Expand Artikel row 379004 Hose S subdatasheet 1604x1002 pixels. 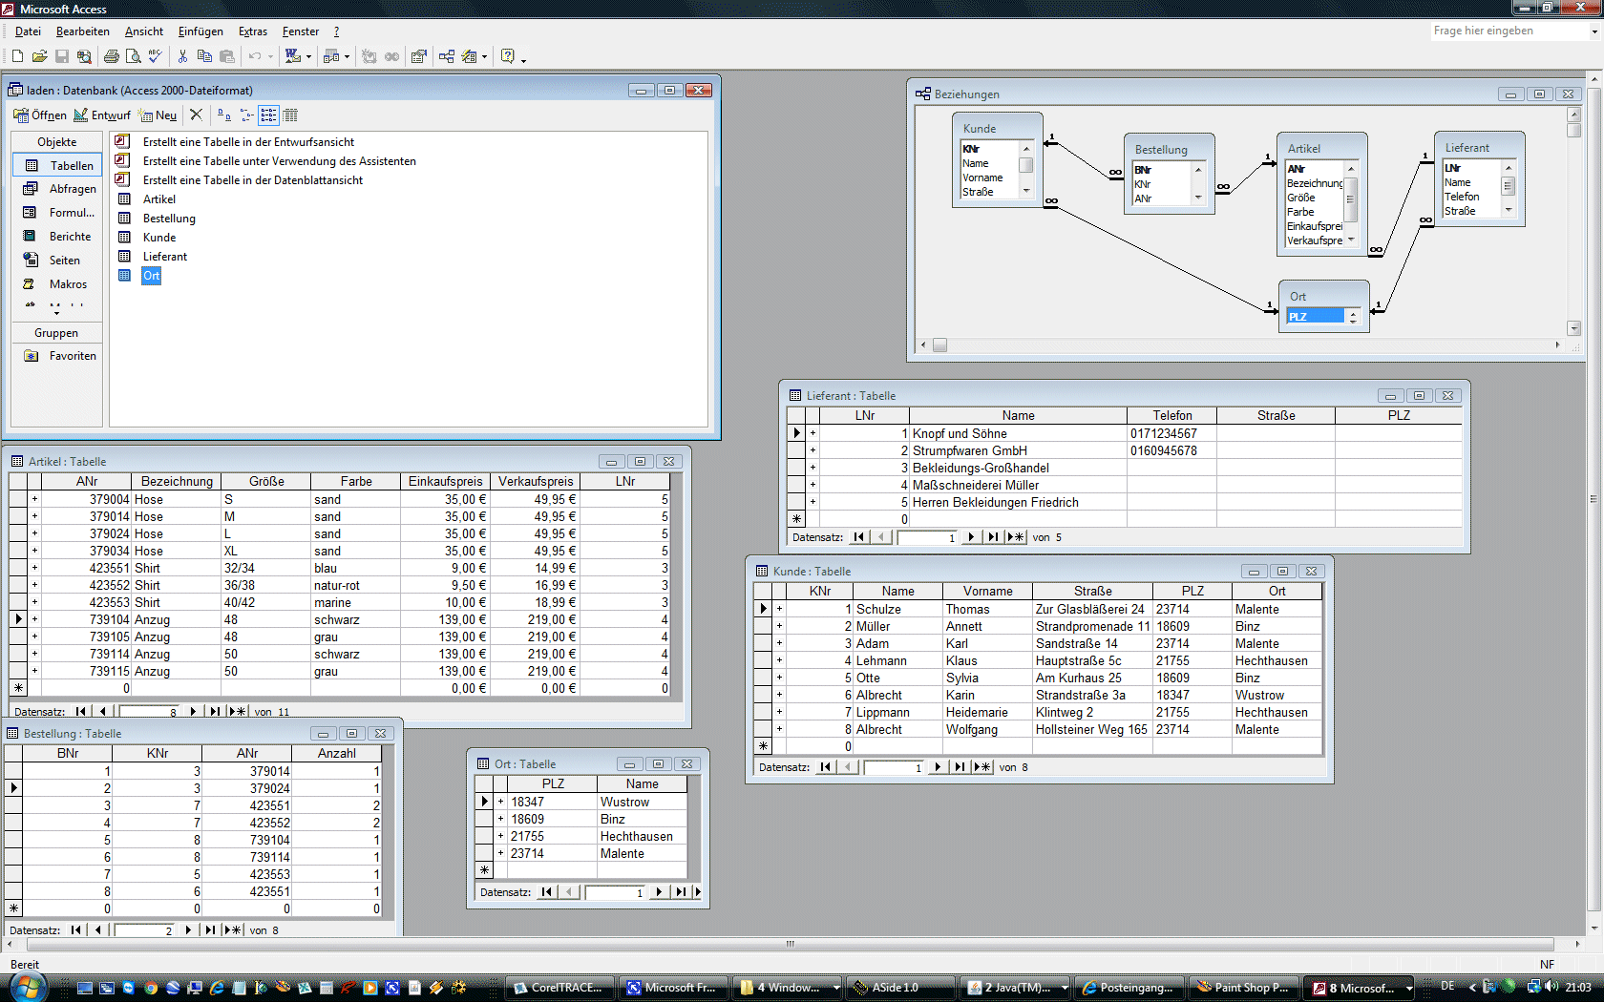(x=34, y=499)
